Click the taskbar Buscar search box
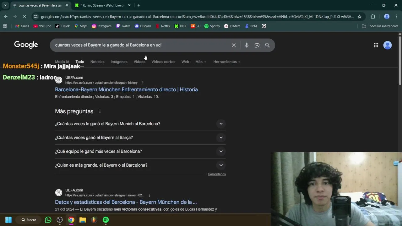The height and width of the screenshot is (226, 402). click(29, 220)
